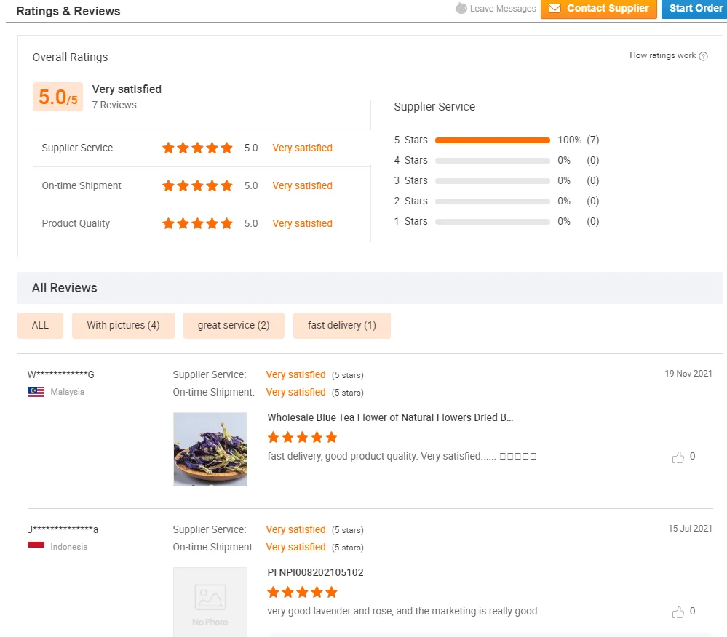Viewport: 727px width, 637px height.
Task: Filter reviews by great service (2)
Action: click(x=234, y=326)
